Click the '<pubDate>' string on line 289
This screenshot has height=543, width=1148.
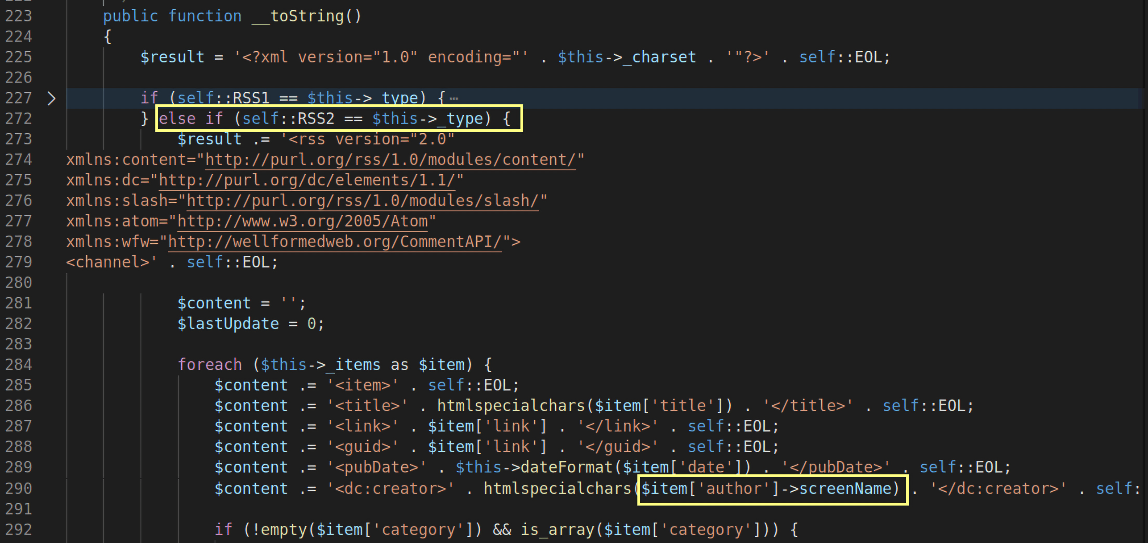[377, 467]
